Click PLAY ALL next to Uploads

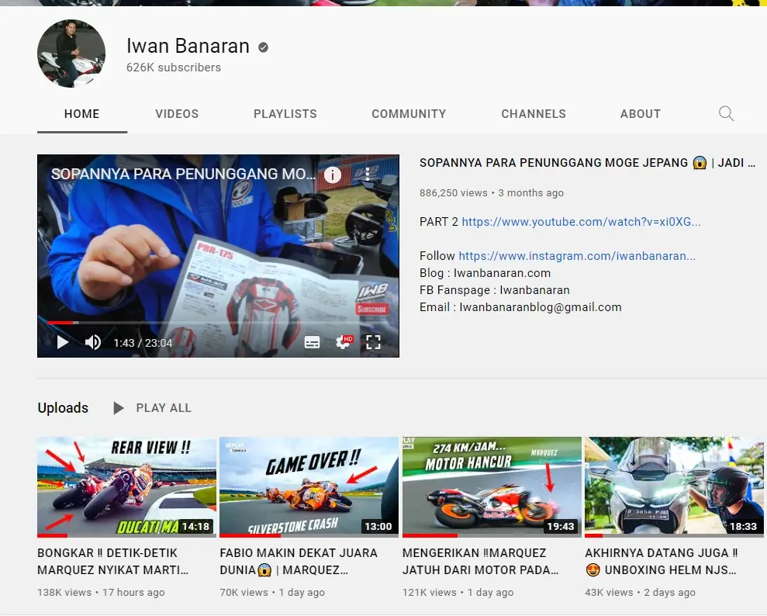pyautogui.click(x=152, y=407)
